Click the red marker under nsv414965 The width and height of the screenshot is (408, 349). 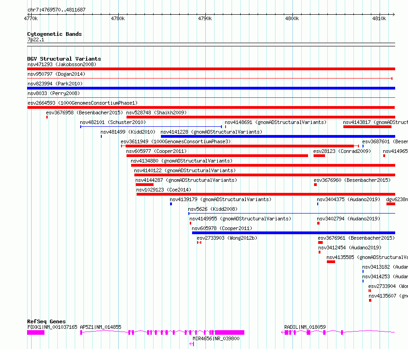click(x=384, y=156)
